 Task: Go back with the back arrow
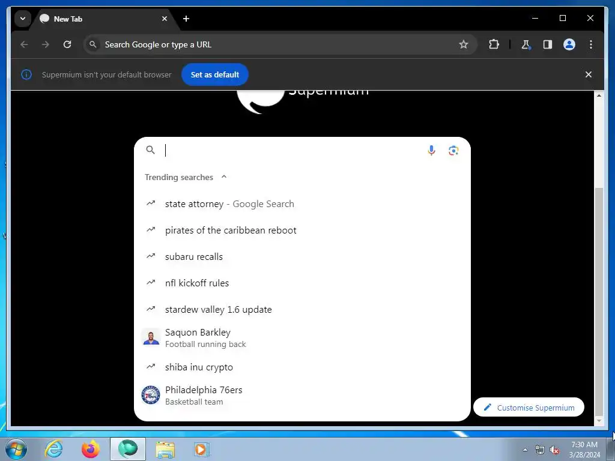pos(24,44)
